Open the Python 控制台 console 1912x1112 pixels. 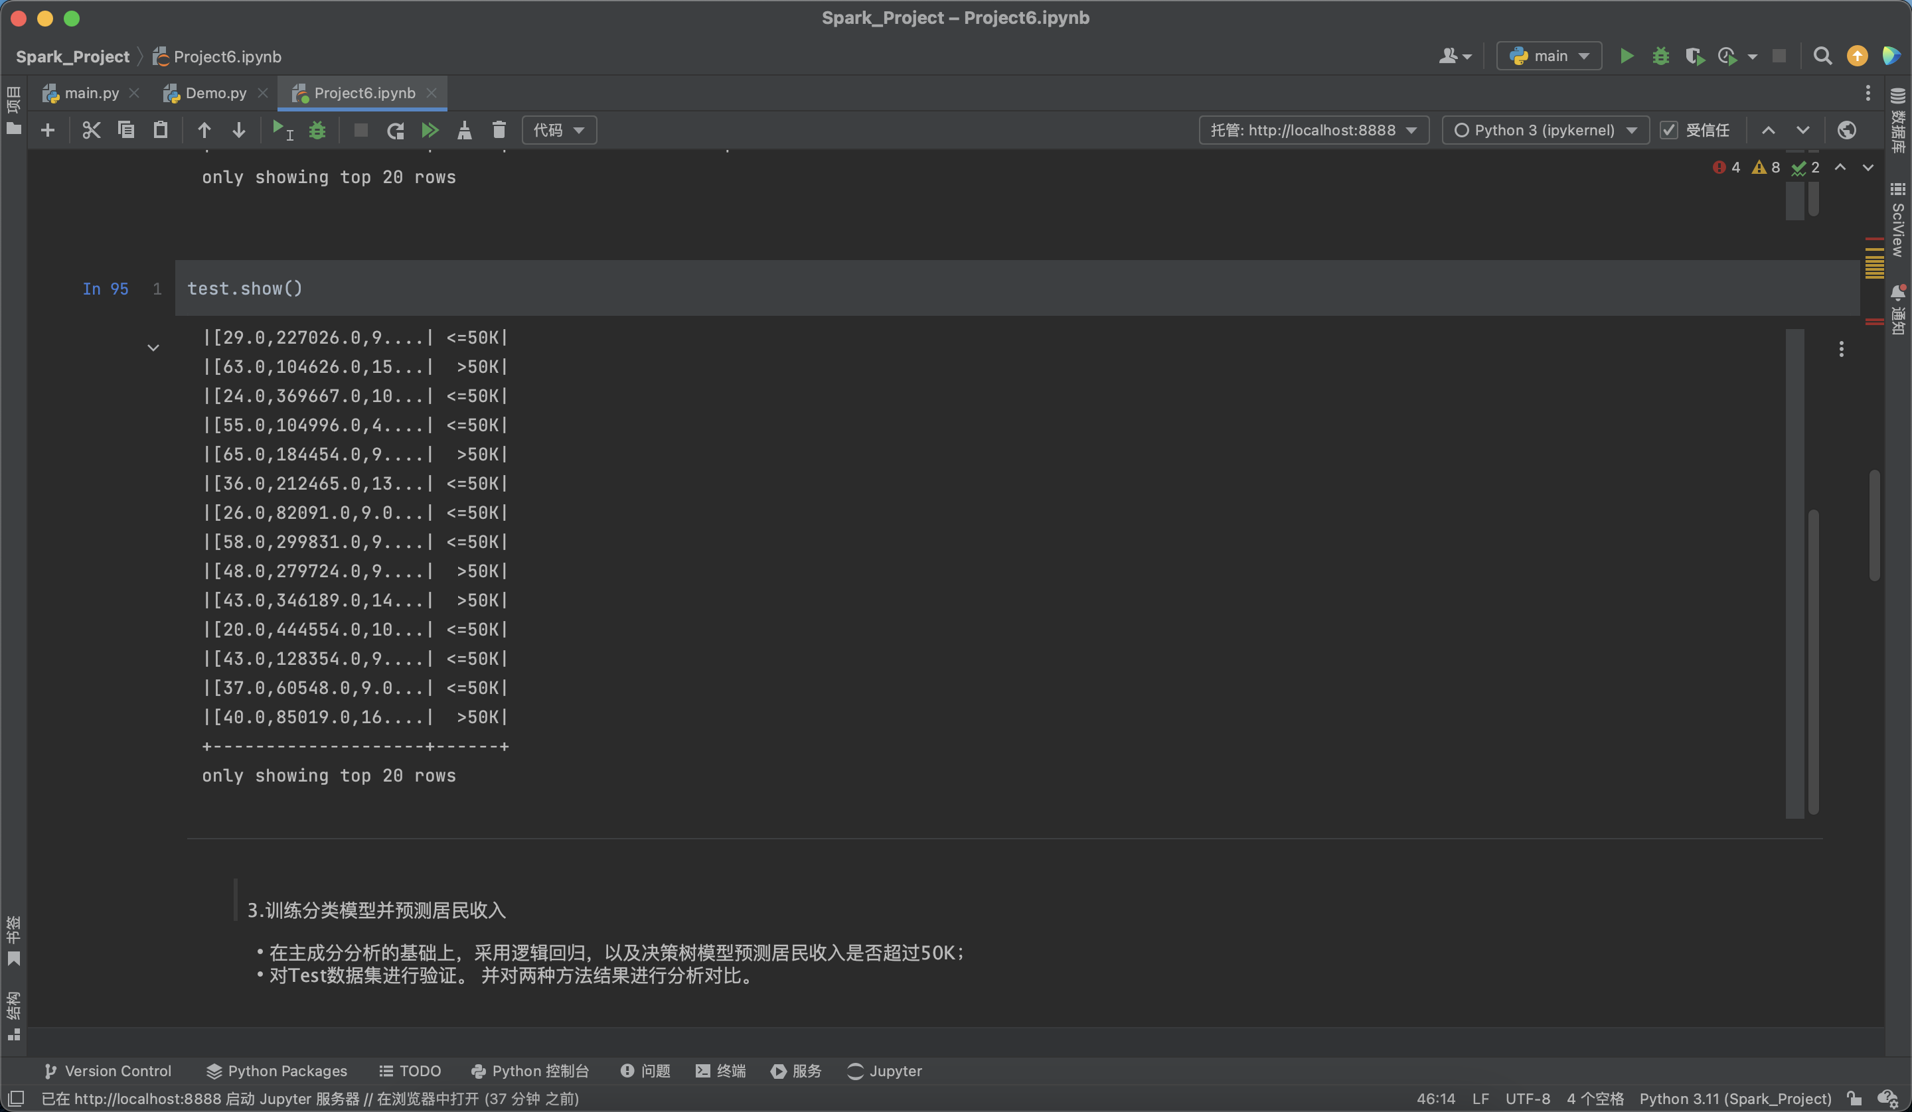point(530,1071)
